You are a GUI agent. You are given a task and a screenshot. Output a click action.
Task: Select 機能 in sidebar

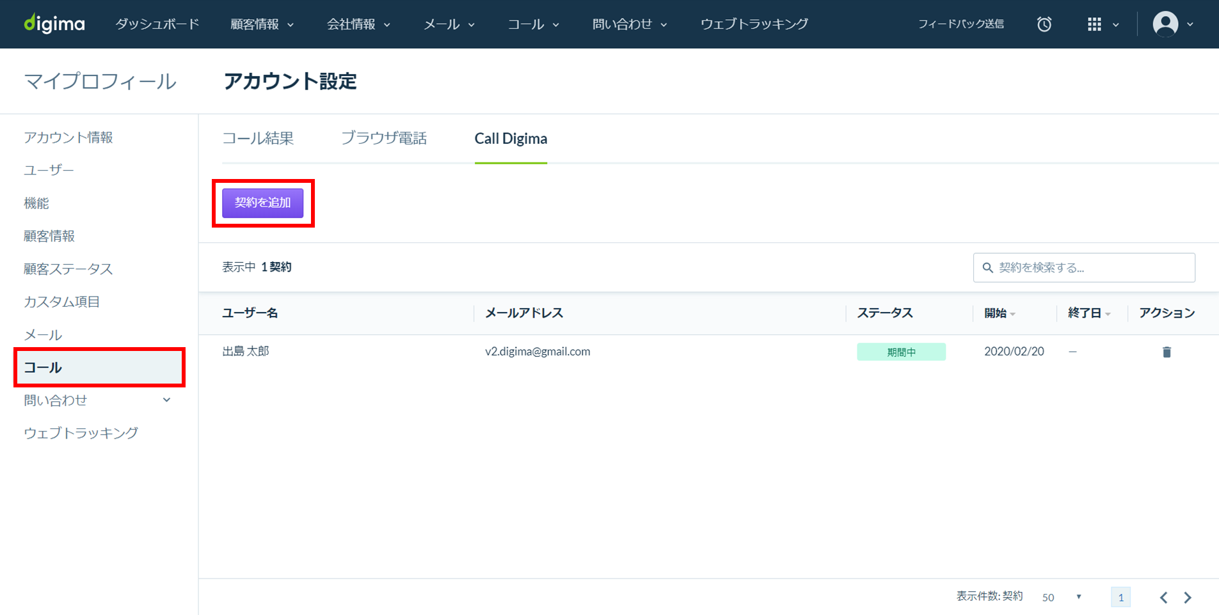36,203
